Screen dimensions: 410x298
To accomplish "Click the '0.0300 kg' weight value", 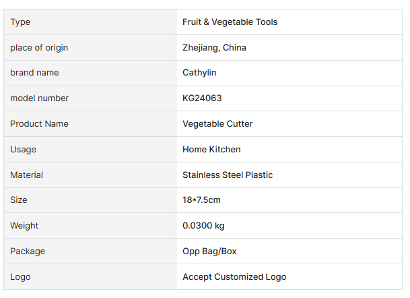I will coord(203,226).
